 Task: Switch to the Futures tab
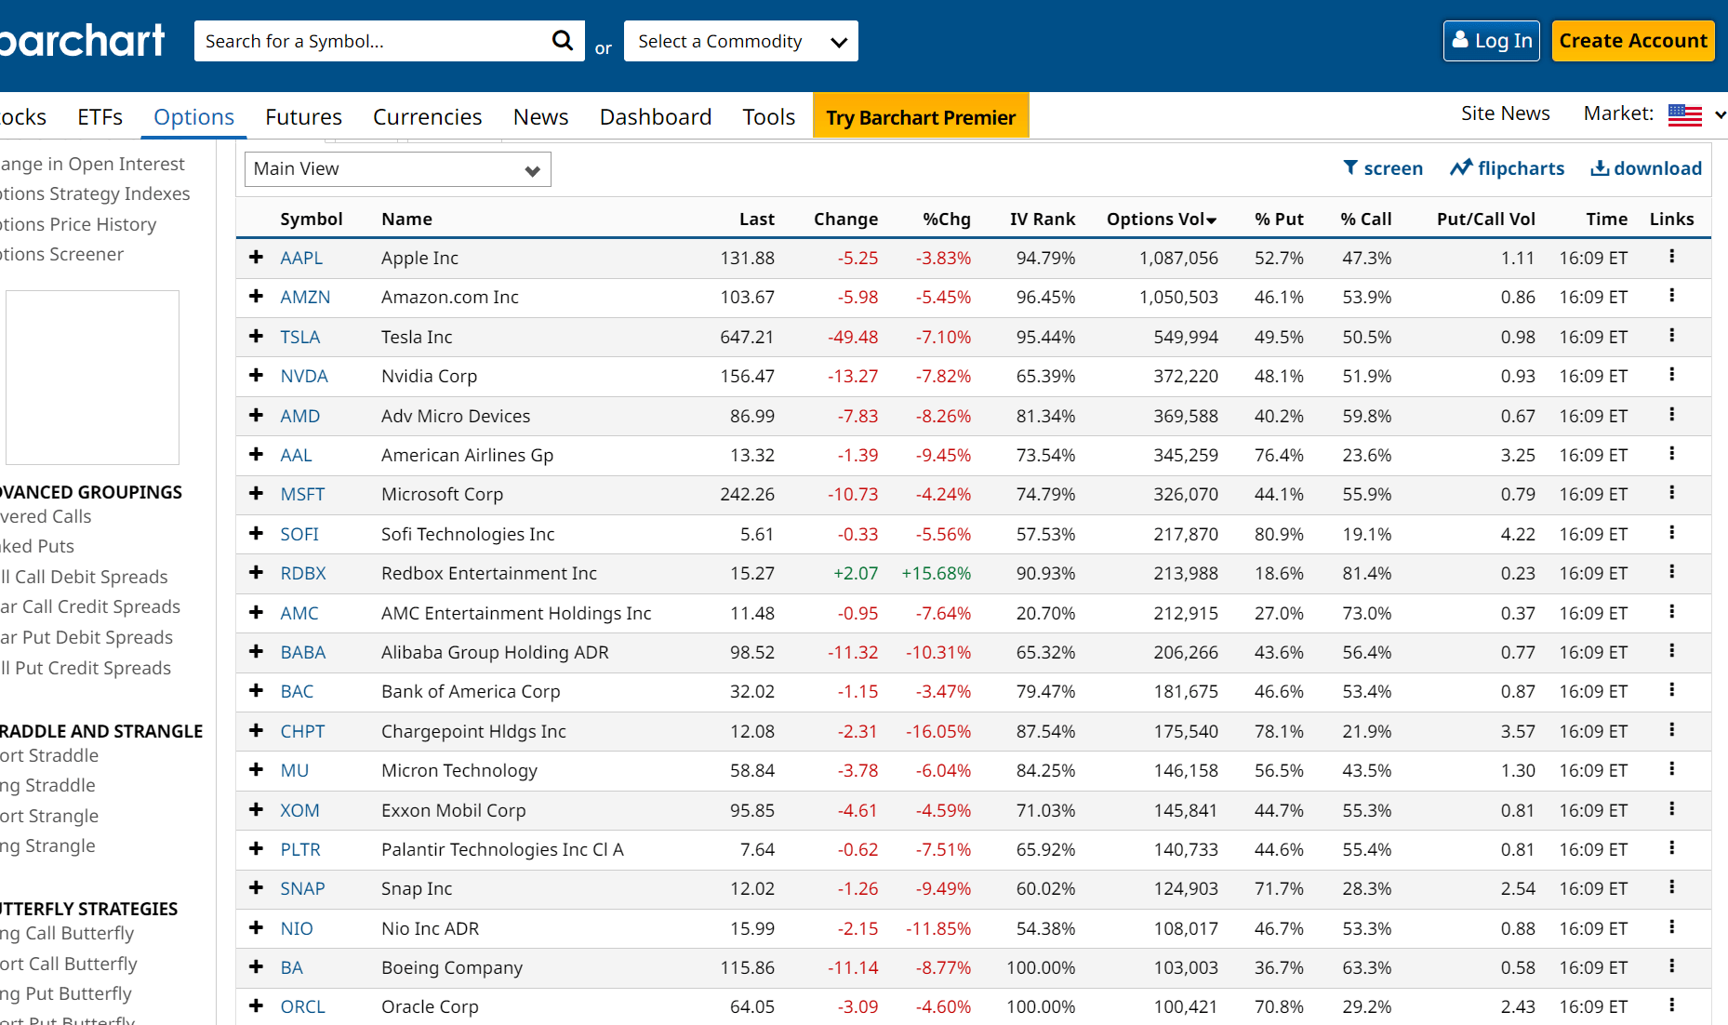coord(303,116)
